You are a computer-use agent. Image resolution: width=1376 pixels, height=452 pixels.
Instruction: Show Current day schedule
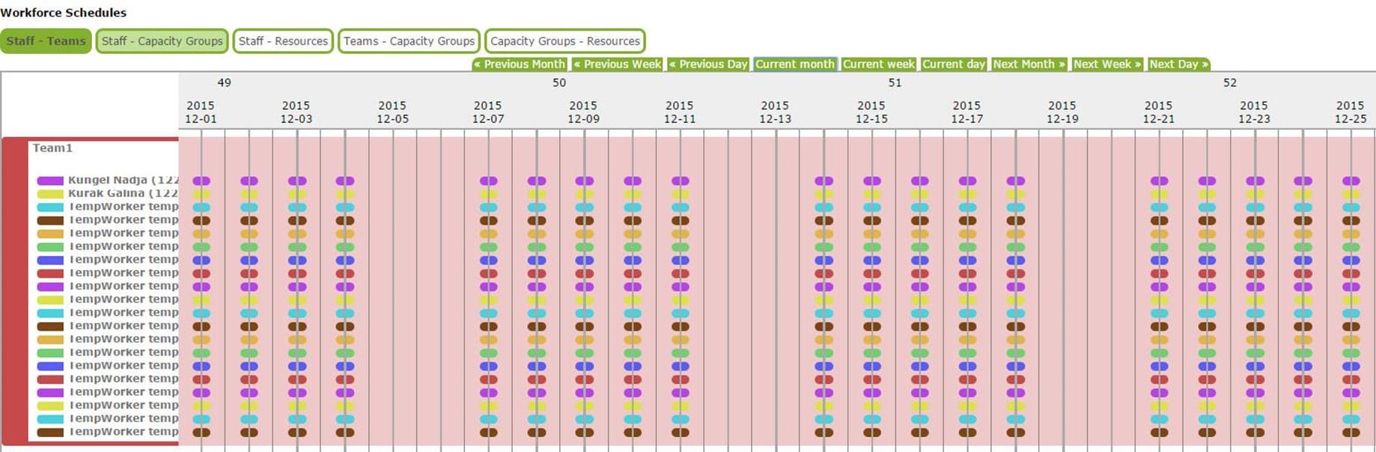coord(954,64)
